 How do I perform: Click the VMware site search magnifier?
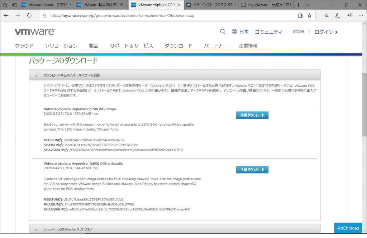click(223, 31)
